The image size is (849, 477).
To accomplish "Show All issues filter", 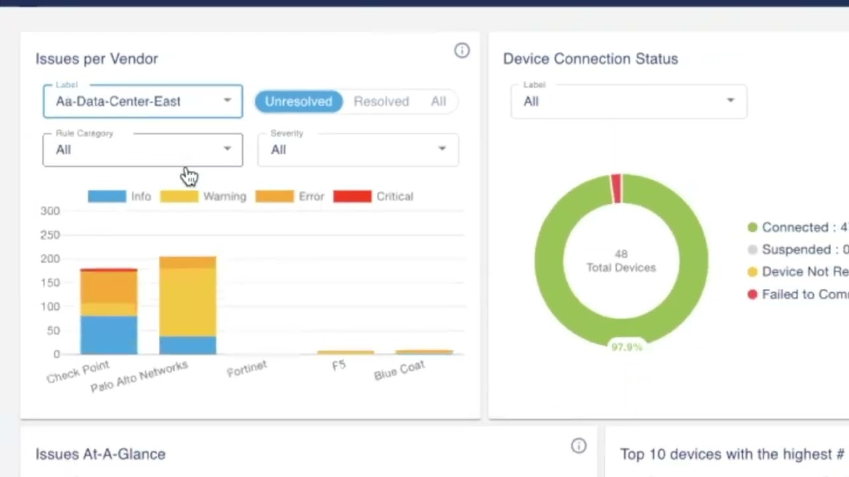I will click(438, 101).
